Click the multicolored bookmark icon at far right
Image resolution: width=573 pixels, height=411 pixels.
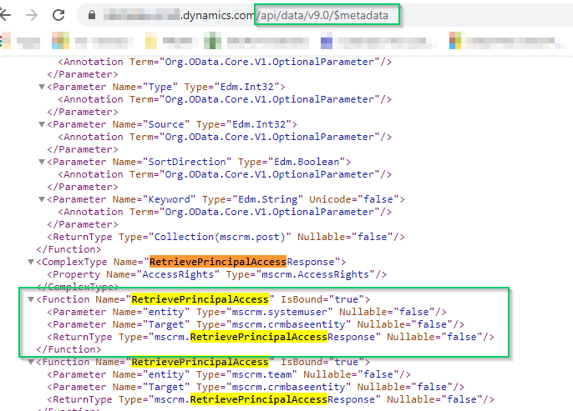point(455,40)
